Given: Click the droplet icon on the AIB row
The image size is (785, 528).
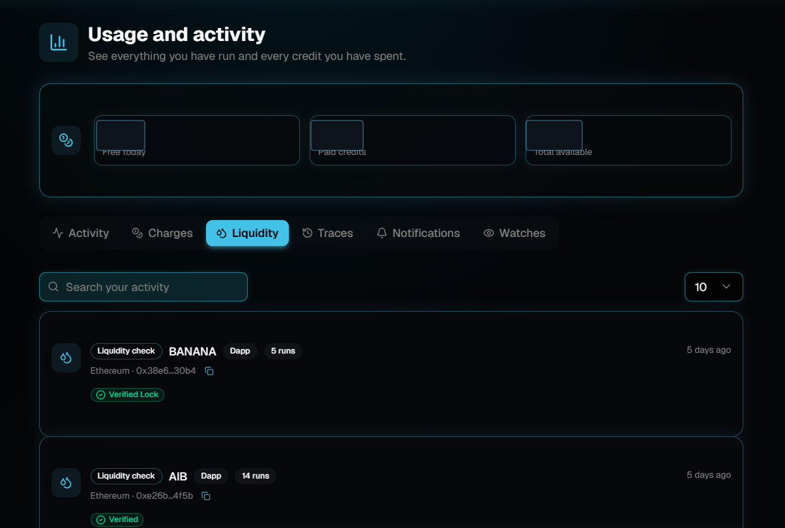Looking at the screenshot, I should (x=66, y=482).
